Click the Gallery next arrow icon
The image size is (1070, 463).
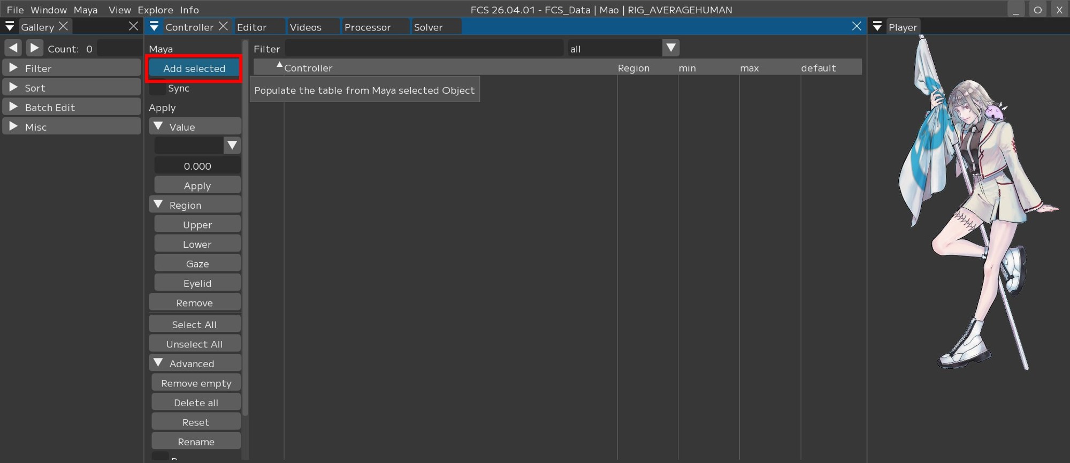pos(34,48)
